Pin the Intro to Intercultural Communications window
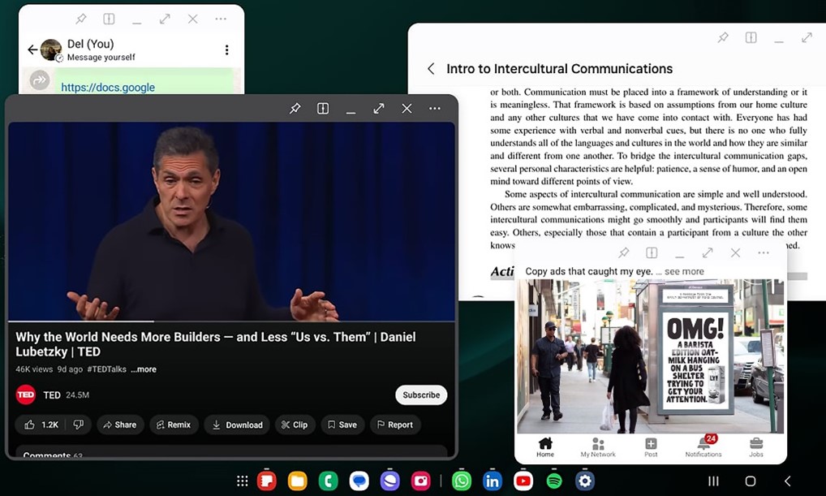The height and width of the screenshot is (496, 826). (x=723, y=37)
